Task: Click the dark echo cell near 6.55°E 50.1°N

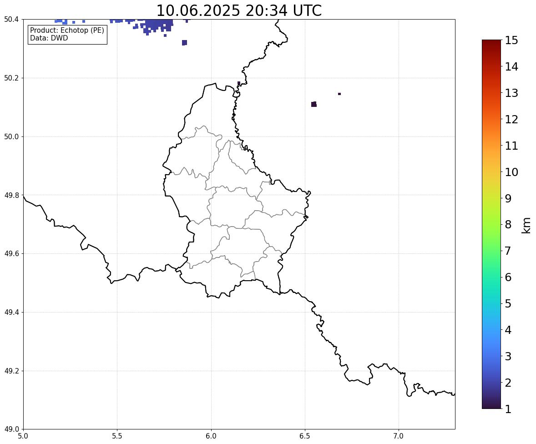Action: pyautogui.click(x=314, y=104)
